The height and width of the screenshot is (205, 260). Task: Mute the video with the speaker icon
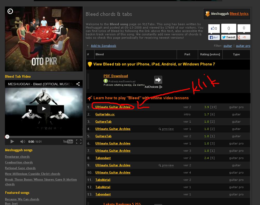click(23, 142)
